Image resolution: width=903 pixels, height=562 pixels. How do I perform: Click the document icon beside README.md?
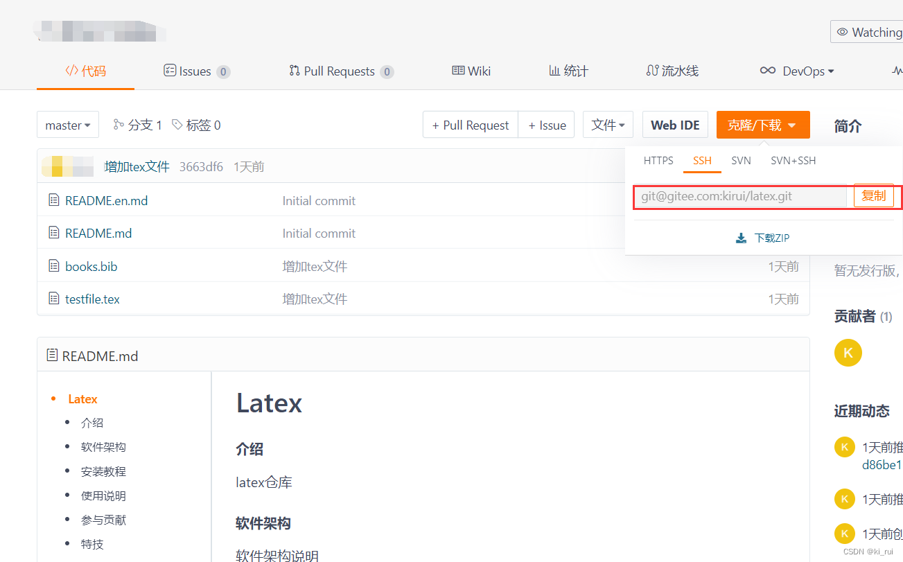click(55, 233)
